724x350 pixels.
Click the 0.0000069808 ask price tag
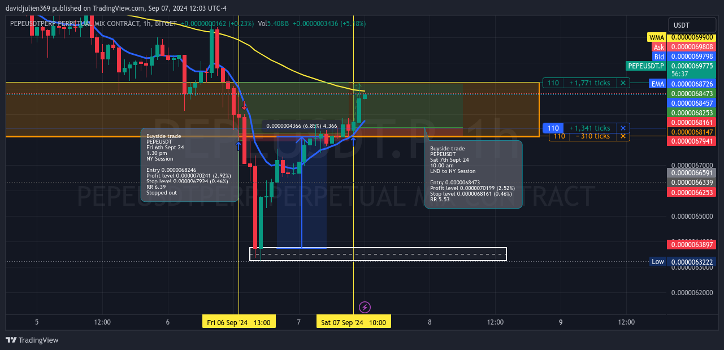[x=692, y=47]
